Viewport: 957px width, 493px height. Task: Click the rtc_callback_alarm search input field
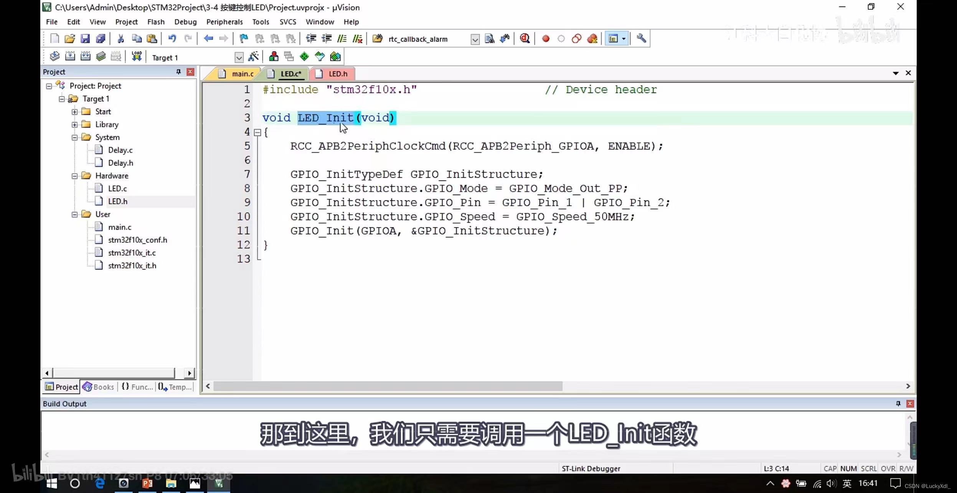click(x=428, y=39)
